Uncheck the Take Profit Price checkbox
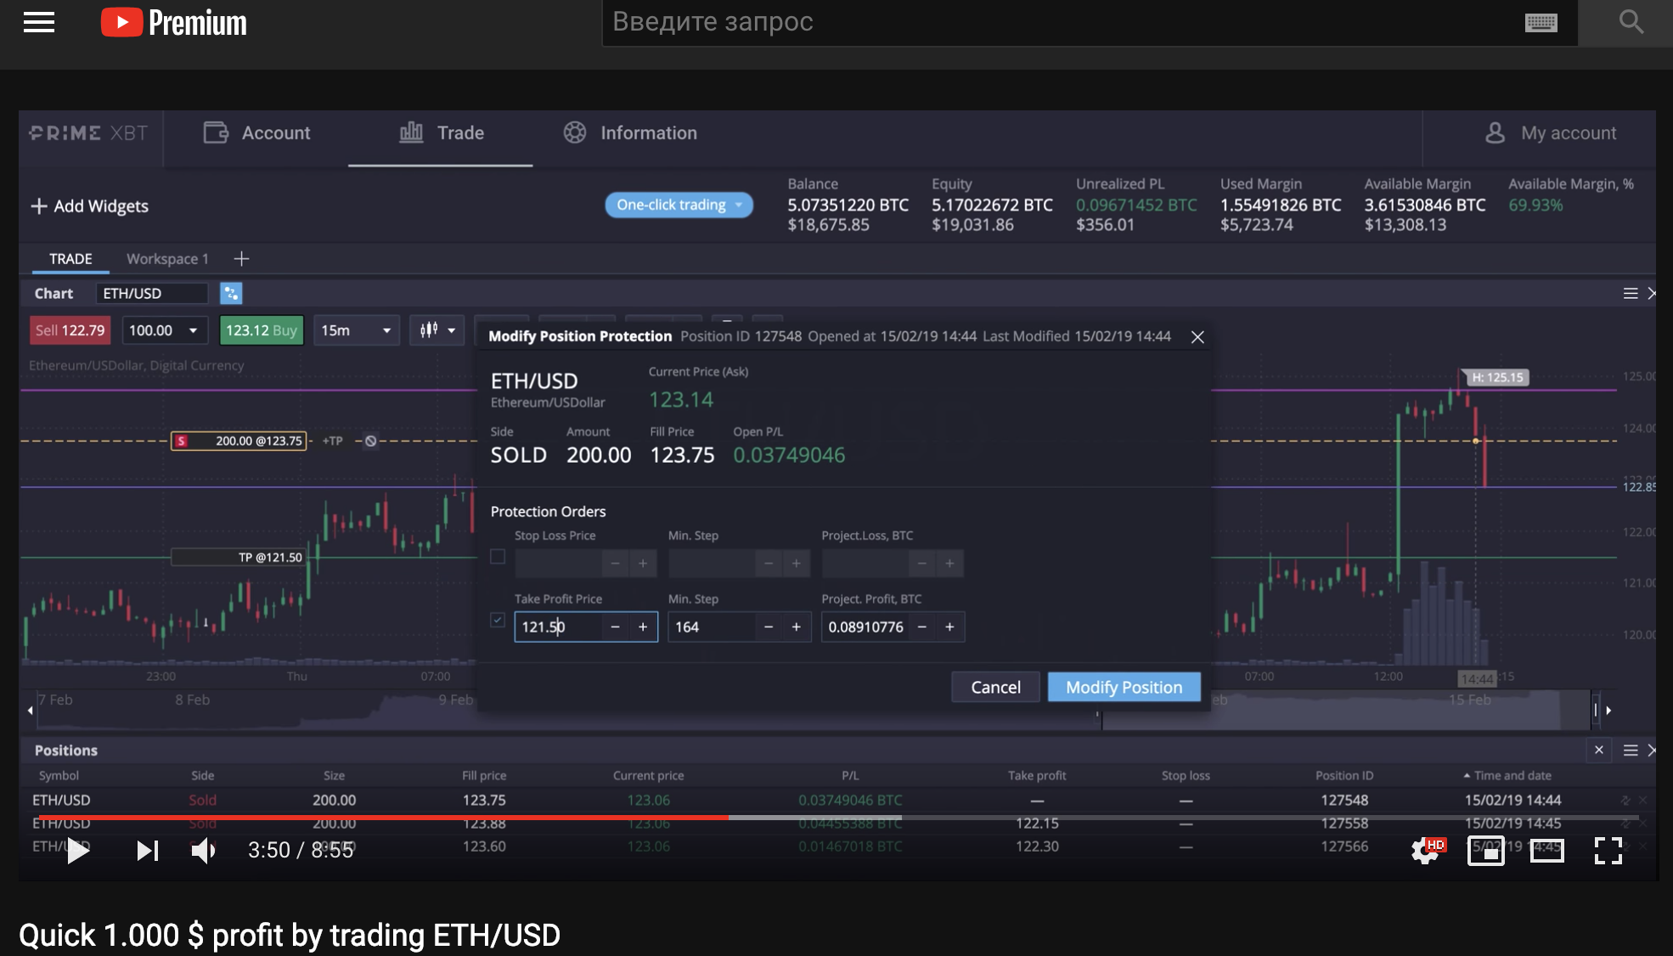1673x956 pixels. pyautogui.click(x=498, y=620)
